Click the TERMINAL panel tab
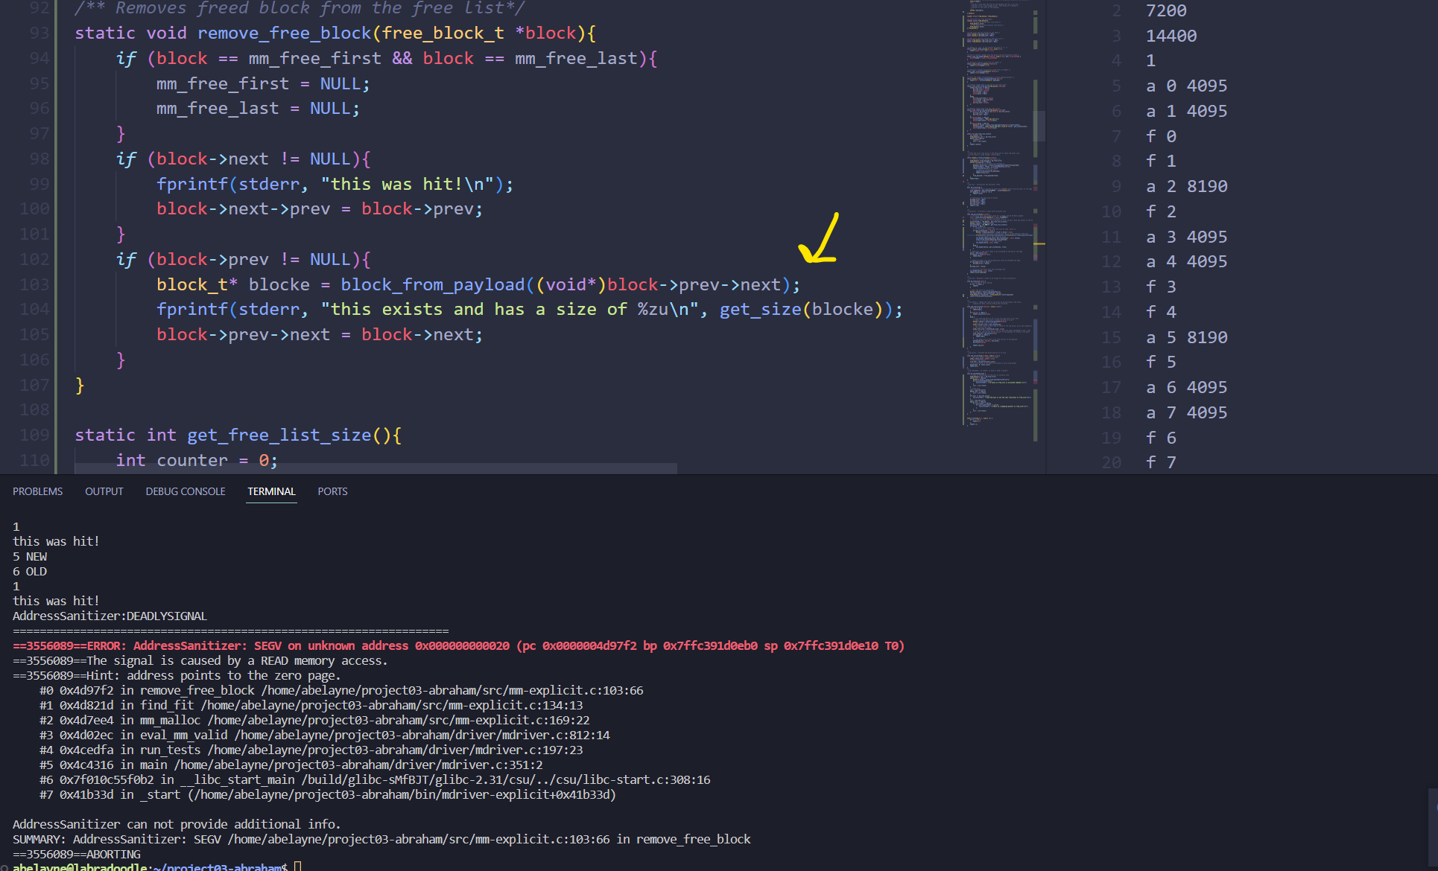 271,491
